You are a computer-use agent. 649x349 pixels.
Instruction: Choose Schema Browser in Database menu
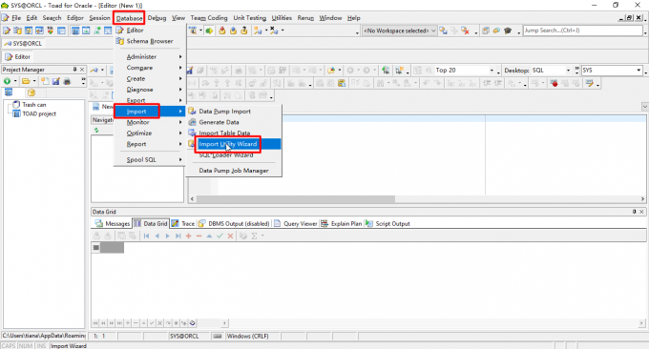pos(150,41)
